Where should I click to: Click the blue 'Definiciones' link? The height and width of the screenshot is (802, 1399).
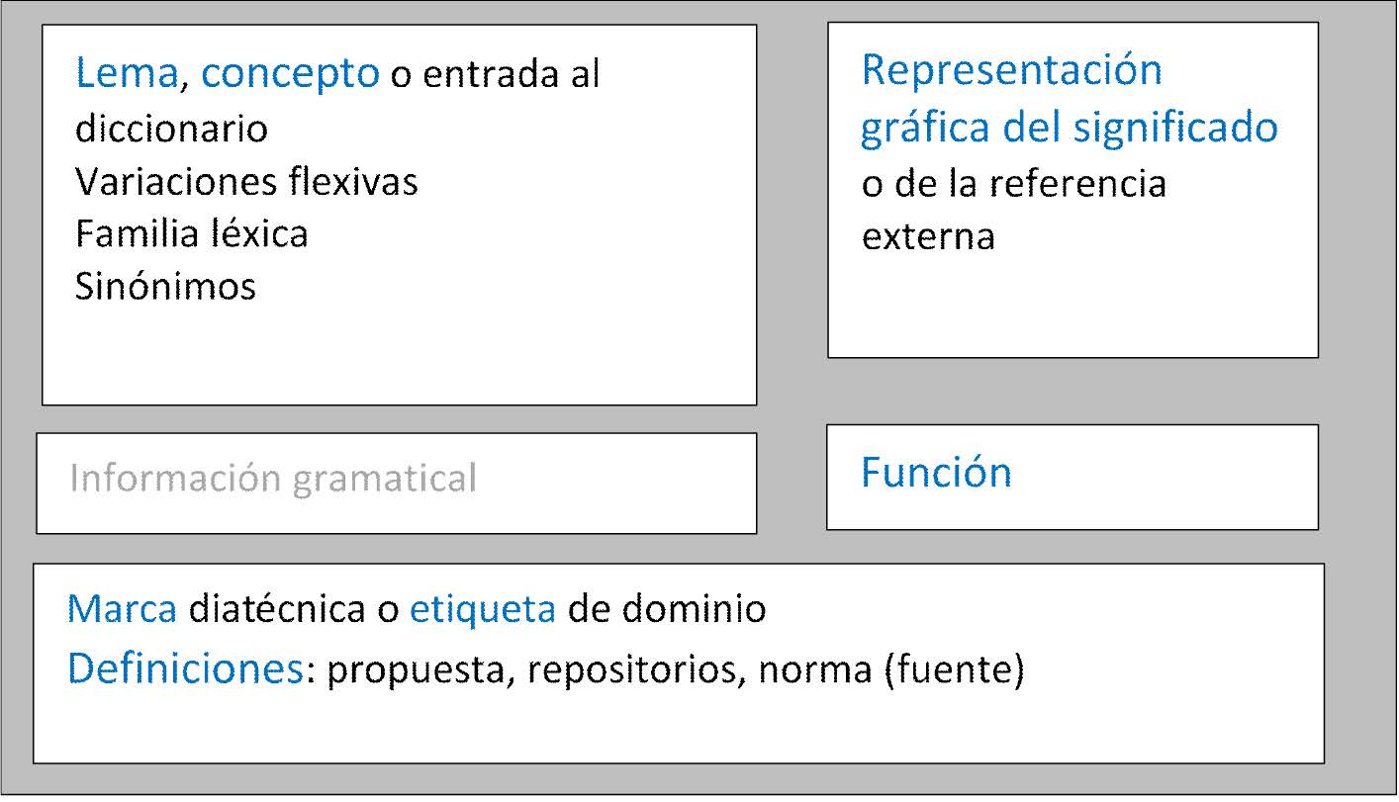[184, 670]
